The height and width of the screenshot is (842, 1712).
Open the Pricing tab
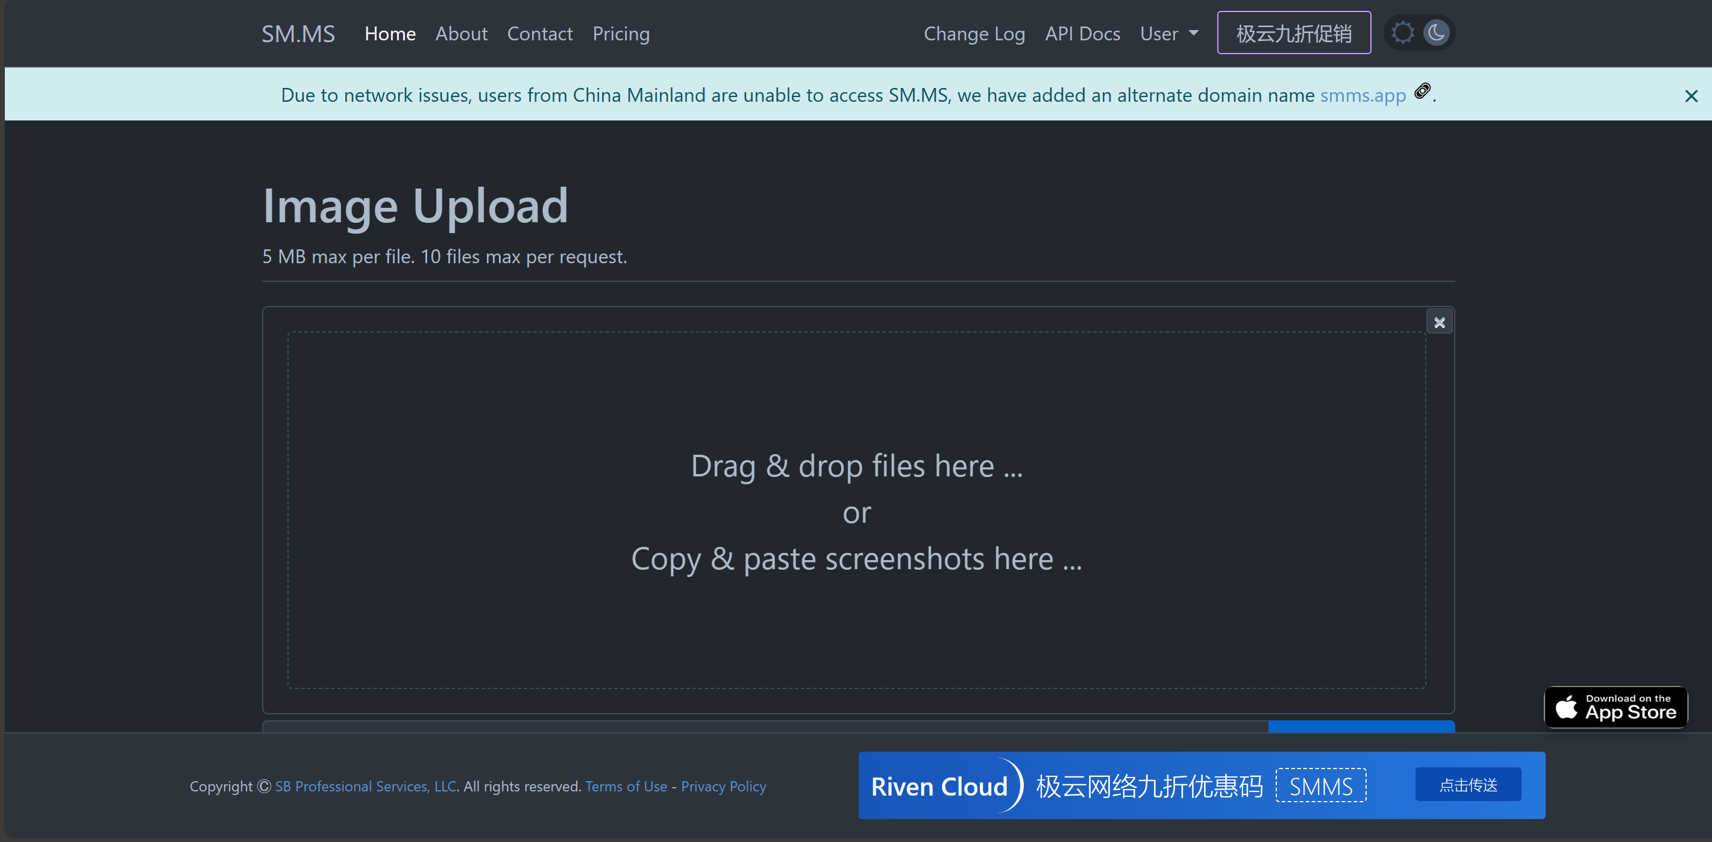click(620, 33)
